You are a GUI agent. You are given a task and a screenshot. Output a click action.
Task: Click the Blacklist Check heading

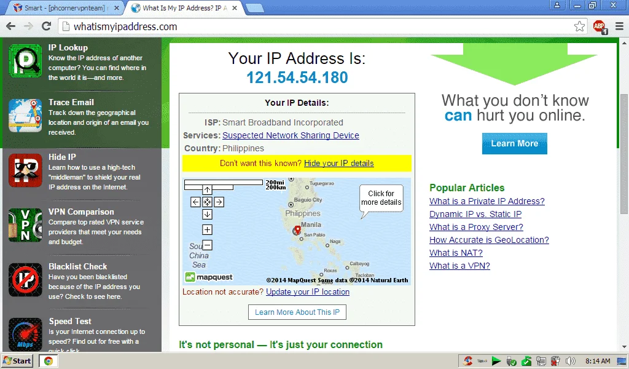[78, 266]
